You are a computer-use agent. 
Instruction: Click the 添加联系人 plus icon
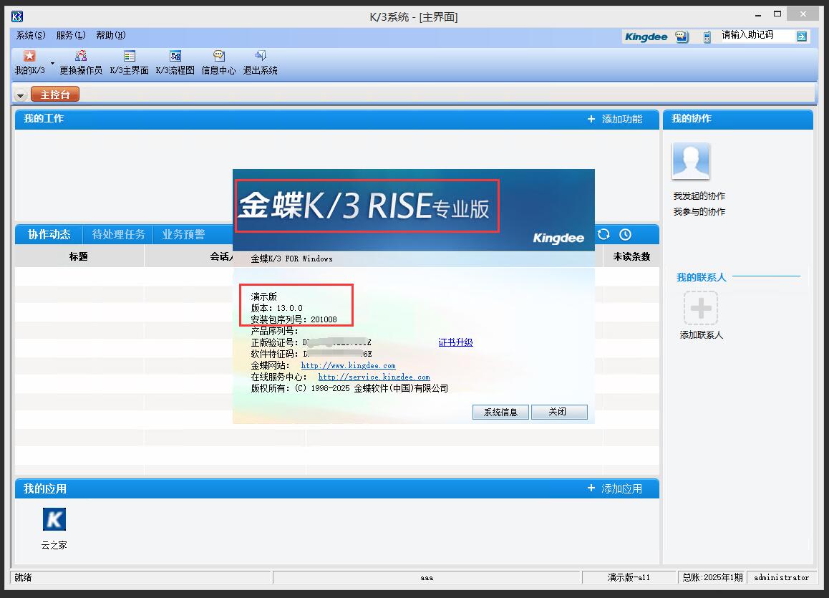[701, 308]
